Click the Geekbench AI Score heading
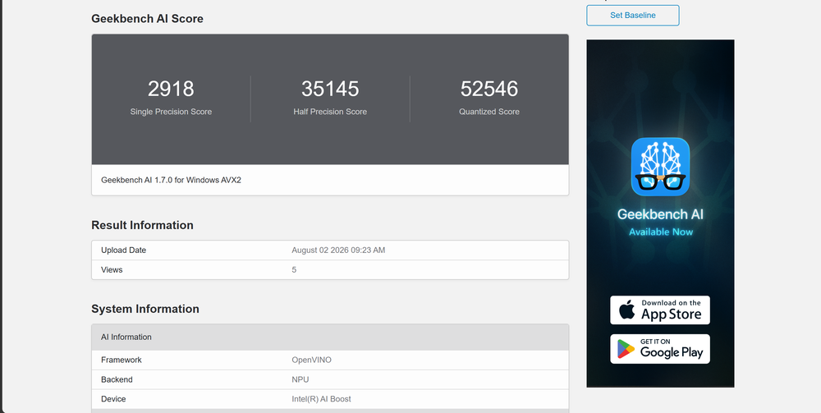The image size is (821, 413). pyautogui.click(x=147, y=18)
